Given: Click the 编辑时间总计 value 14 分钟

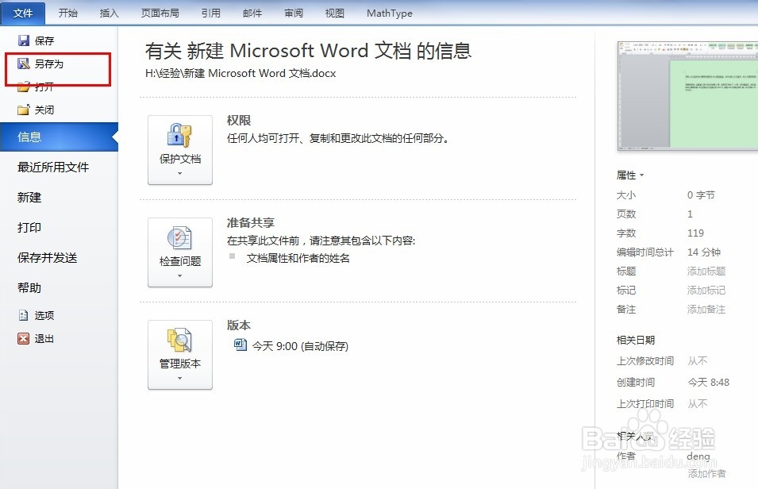Looking at the screenshot, I should 704,252.
